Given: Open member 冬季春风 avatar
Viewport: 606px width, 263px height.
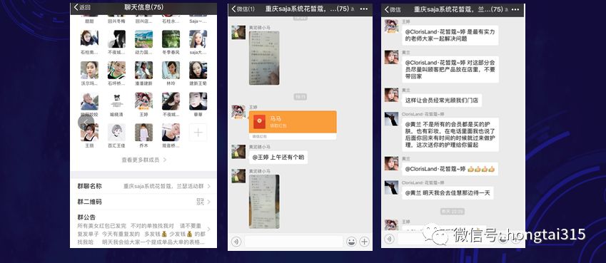Looking at the screenshot, I should (x=171, y=39).
